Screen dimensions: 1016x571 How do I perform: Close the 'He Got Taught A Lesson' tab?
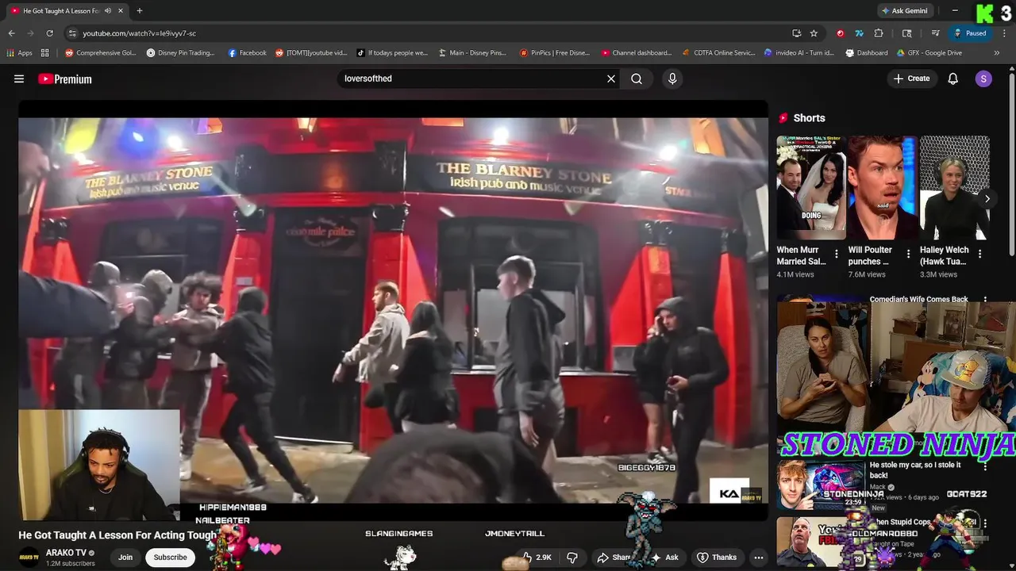click(x=121, y=11)
